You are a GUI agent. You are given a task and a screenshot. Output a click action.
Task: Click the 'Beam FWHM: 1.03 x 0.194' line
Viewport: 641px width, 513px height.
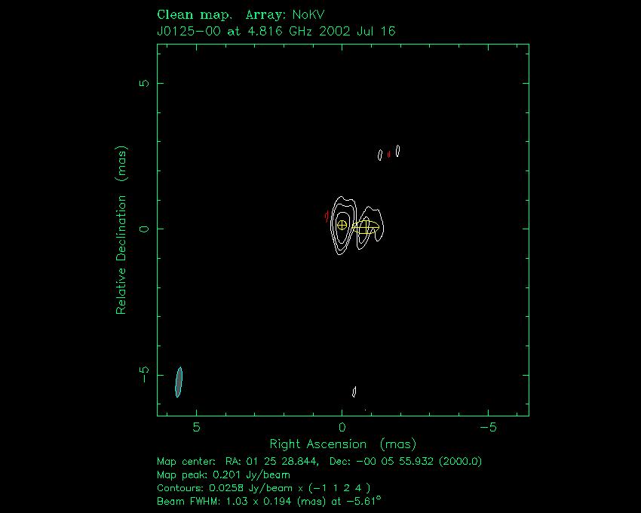(x=269, y=501)
